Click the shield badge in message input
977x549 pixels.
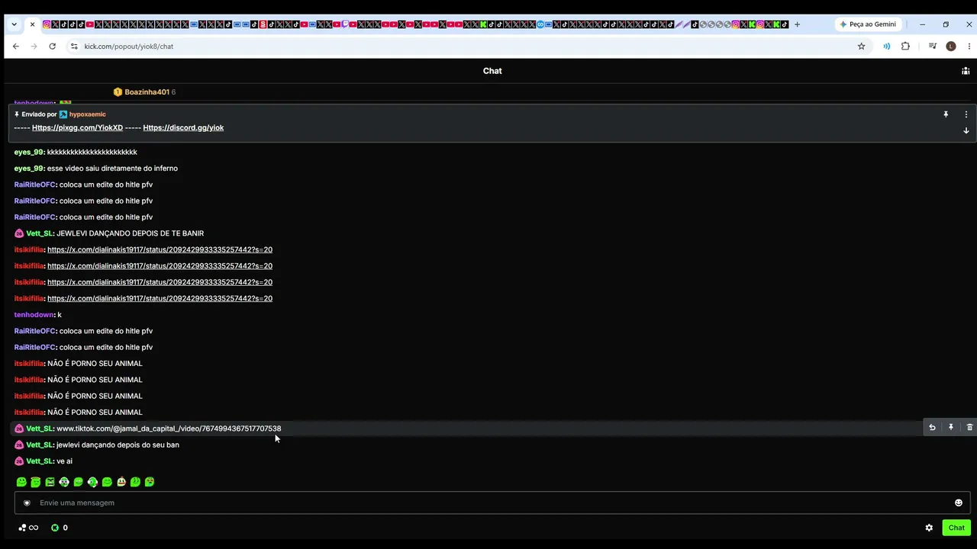click(x=27, y=502)
